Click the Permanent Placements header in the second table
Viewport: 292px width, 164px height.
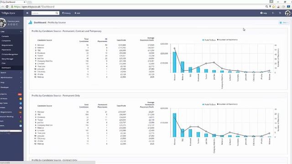point(102,106)
